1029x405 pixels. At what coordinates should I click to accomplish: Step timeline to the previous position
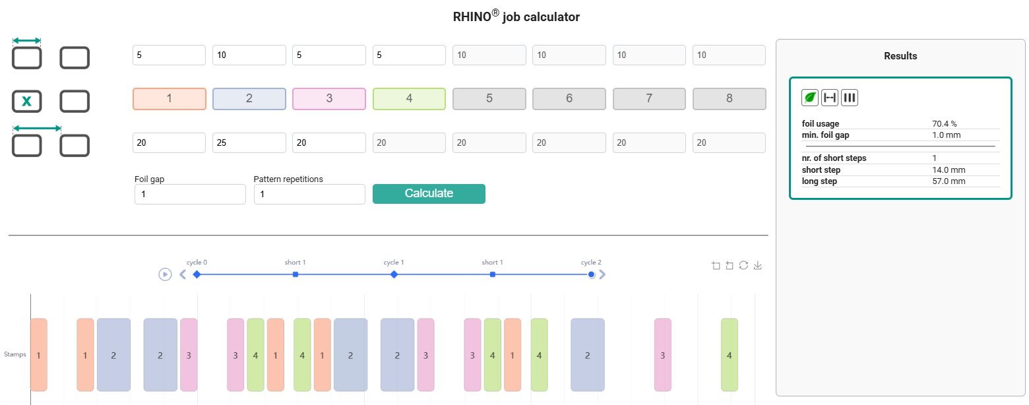click(x=183, y=274)
